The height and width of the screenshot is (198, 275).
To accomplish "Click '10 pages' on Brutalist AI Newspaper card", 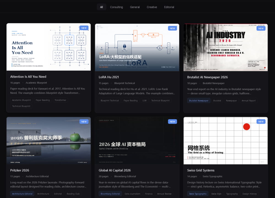I will pos(192,83).
